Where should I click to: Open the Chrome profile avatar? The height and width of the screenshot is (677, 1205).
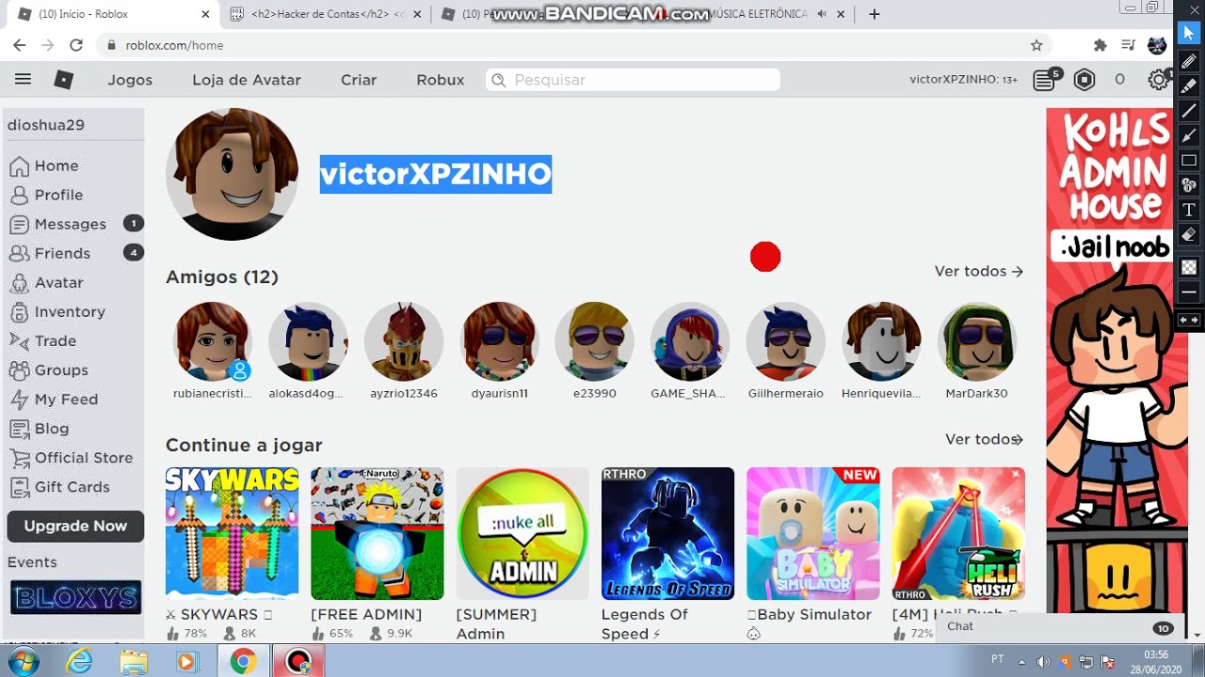(x=1157, y=45)
